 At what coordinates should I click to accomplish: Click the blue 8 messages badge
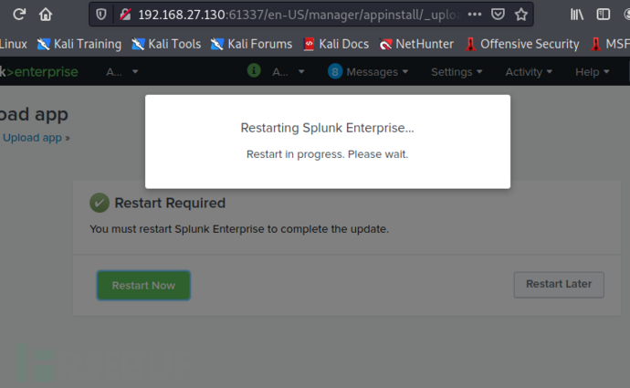335,71
